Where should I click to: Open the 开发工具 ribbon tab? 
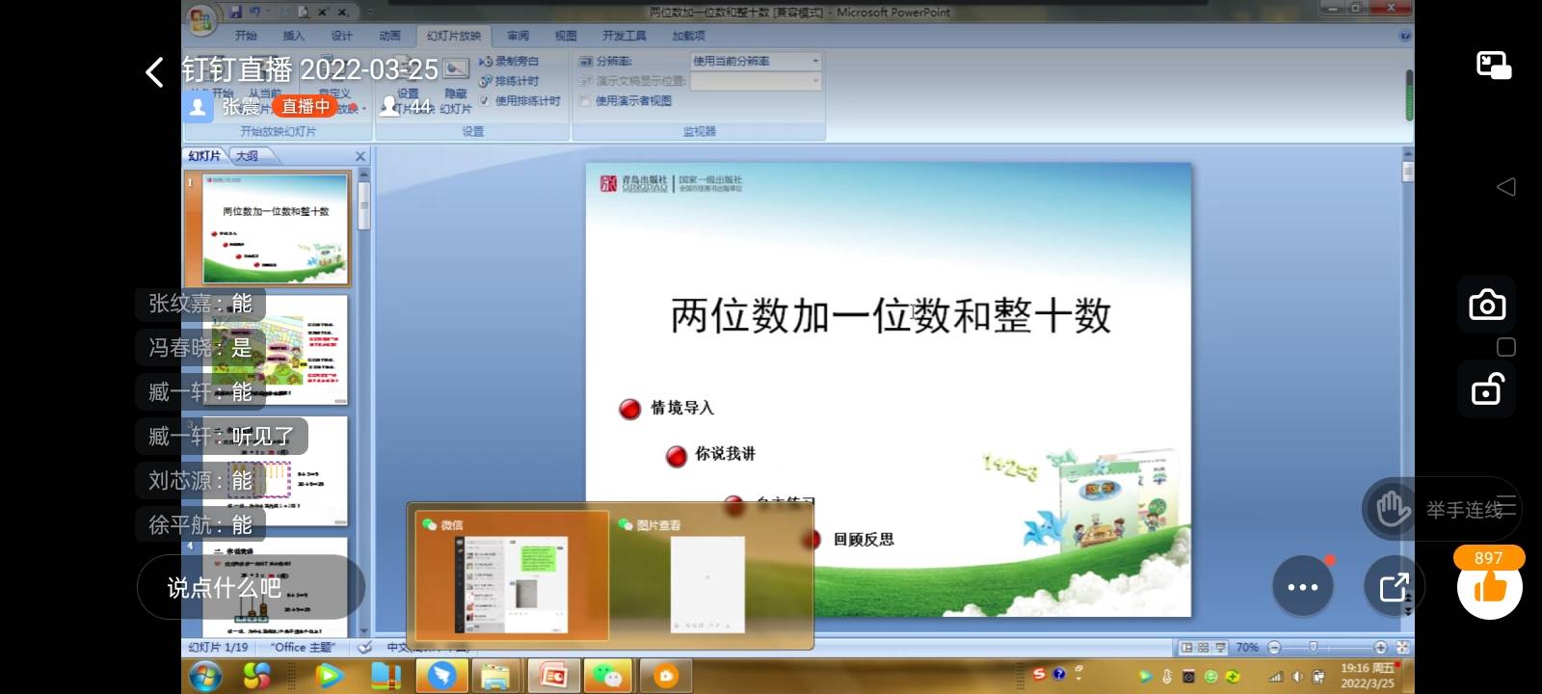point(624,36)
